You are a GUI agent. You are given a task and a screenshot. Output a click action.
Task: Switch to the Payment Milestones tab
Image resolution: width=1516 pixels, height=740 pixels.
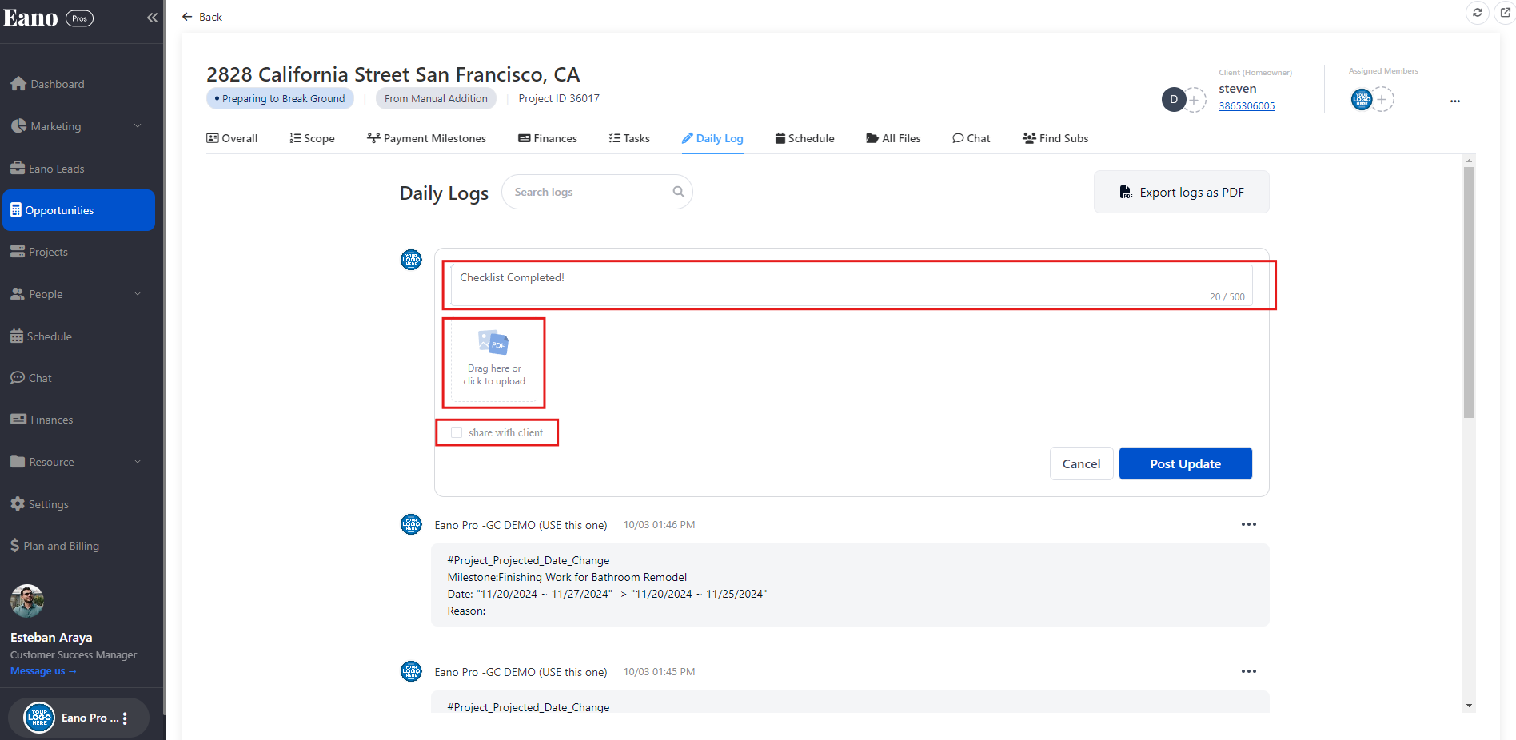click(x=426, y=138)
